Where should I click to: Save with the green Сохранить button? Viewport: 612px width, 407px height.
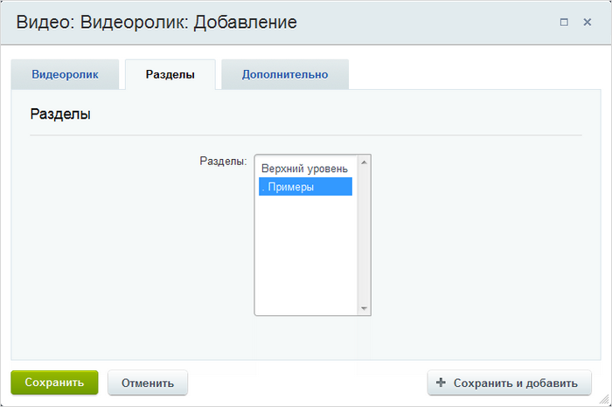click(x=54, y=383)
